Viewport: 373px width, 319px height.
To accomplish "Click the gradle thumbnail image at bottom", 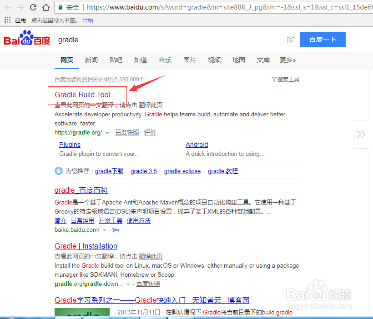I will tap(82, 312).
